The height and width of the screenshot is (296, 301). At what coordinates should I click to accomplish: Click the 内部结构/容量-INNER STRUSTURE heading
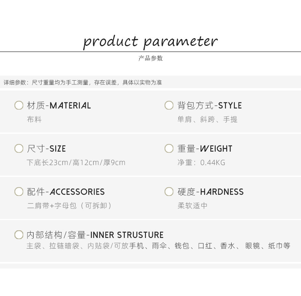(x=95, y=235)
